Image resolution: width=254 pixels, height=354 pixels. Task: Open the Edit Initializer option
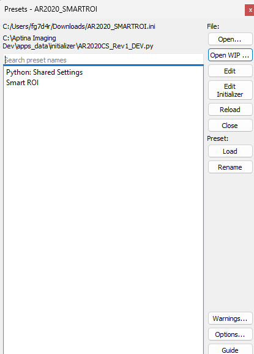(230, 90)
